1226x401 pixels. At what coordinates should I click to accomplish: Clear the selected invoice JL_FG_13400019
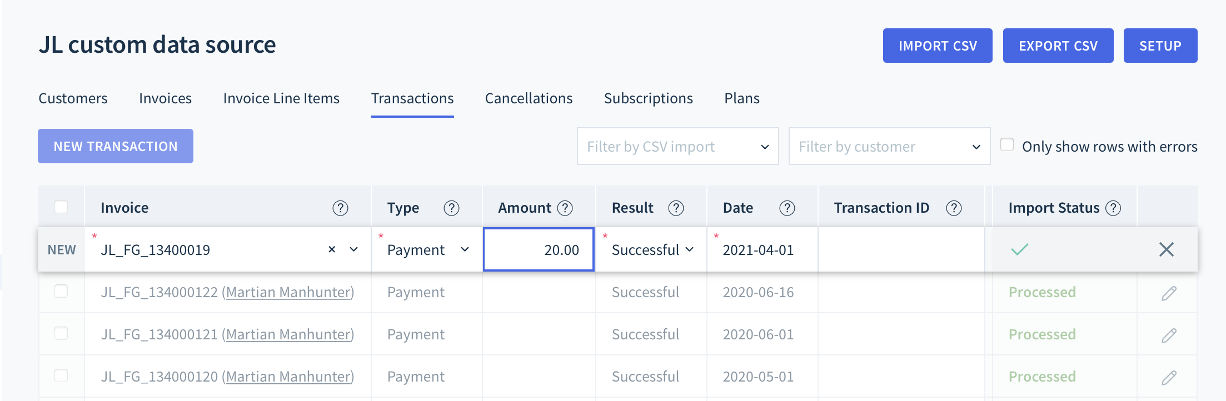coord(332,249)
